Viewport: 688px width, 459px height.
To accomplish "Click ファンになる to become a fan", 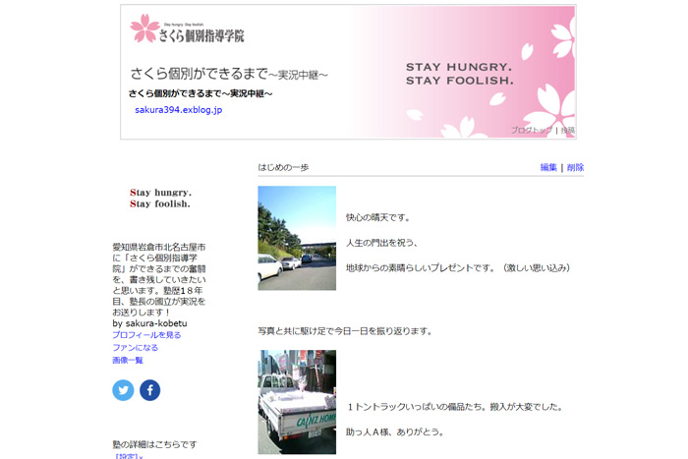I will (x=135, y=348).
